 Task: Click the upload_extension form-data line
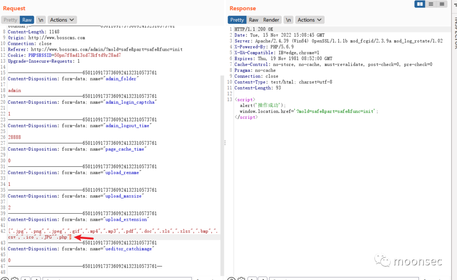click(x=78, y=220)
